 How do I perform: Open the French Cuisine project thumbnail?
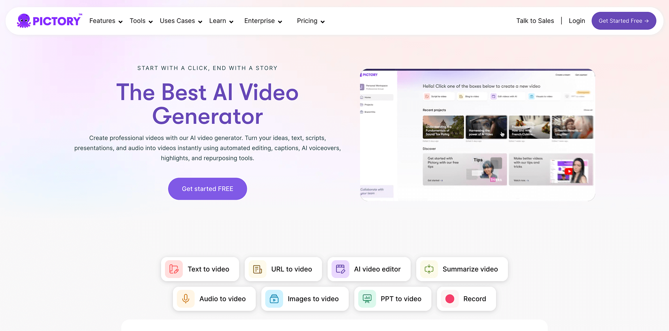point(529,127)
